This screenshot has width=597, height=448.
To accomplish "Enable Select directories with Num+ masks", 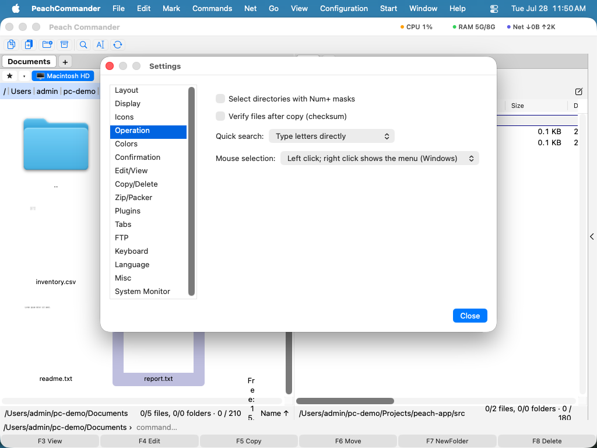I will tap(220, 99).
